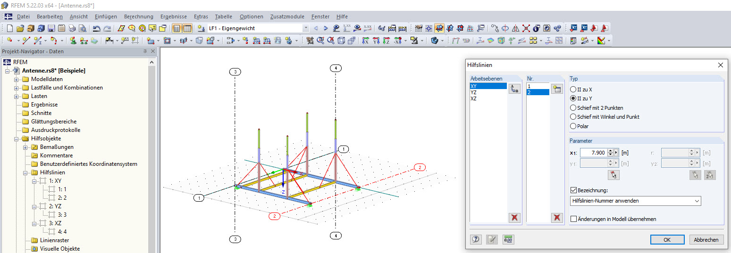Open a file using the folder icon
The image size is (731, 253).
20,28
